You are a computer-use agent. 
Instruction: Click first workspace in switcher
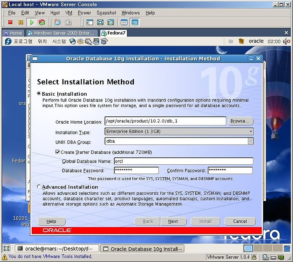[x=248, y=248]
